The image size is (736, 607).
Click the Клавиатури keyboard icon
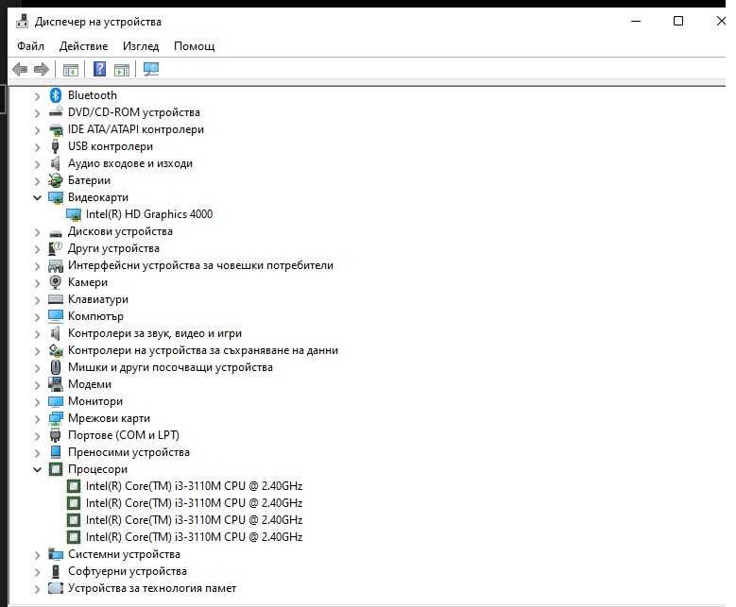pos(56,299)
